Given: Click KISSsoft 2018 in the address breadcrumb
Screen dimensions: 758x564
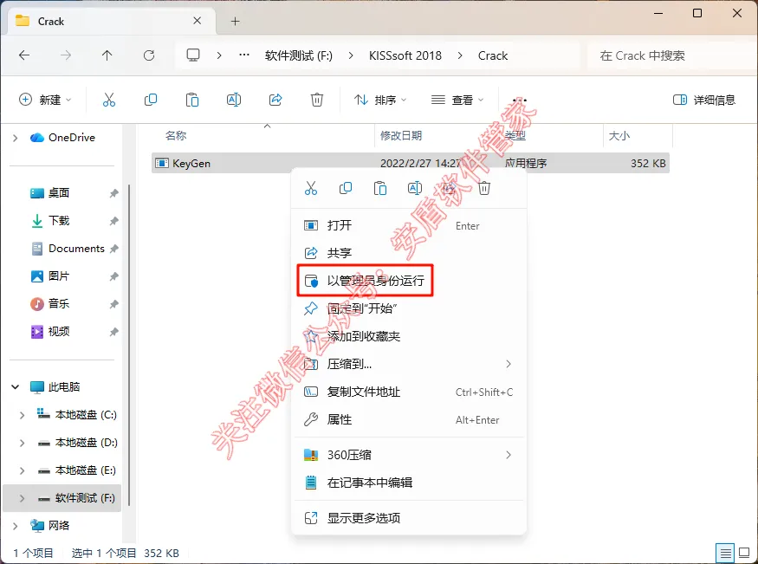Looking at the screenshot, I should 405,55.
